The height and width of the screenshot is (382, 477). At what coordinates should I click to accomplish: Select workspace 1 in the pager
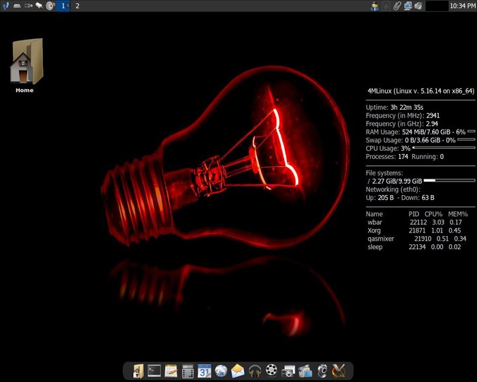point(64,5)
